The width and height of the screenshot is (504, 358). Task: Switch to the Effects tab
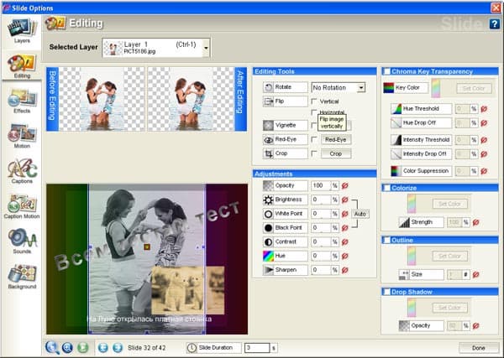tap(22, 101)
